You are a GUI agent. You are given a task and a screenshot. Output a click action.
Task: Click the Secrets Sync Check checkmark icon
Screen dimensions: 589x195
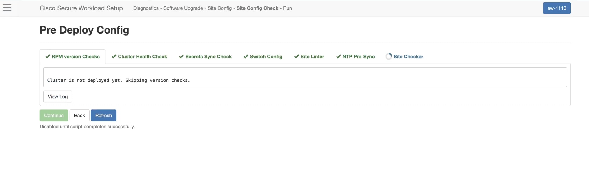pos(181,57)
